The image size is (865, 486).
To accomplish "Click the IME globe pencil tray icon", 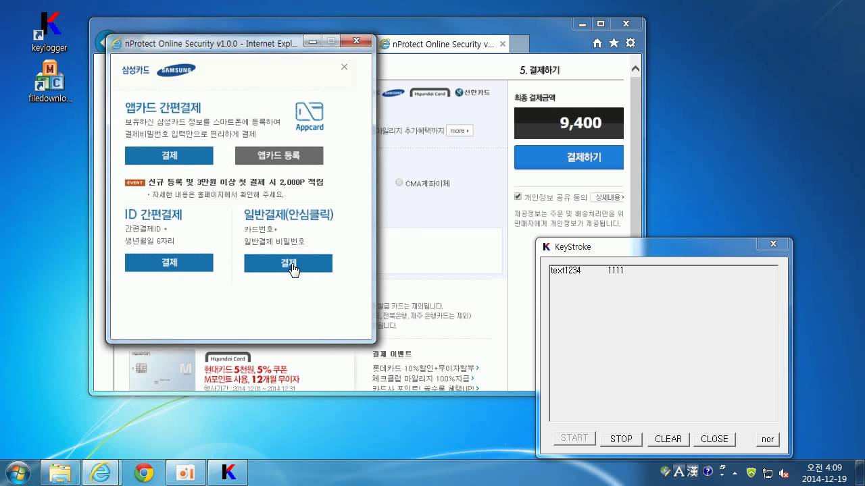I will (x=666, y=471).
